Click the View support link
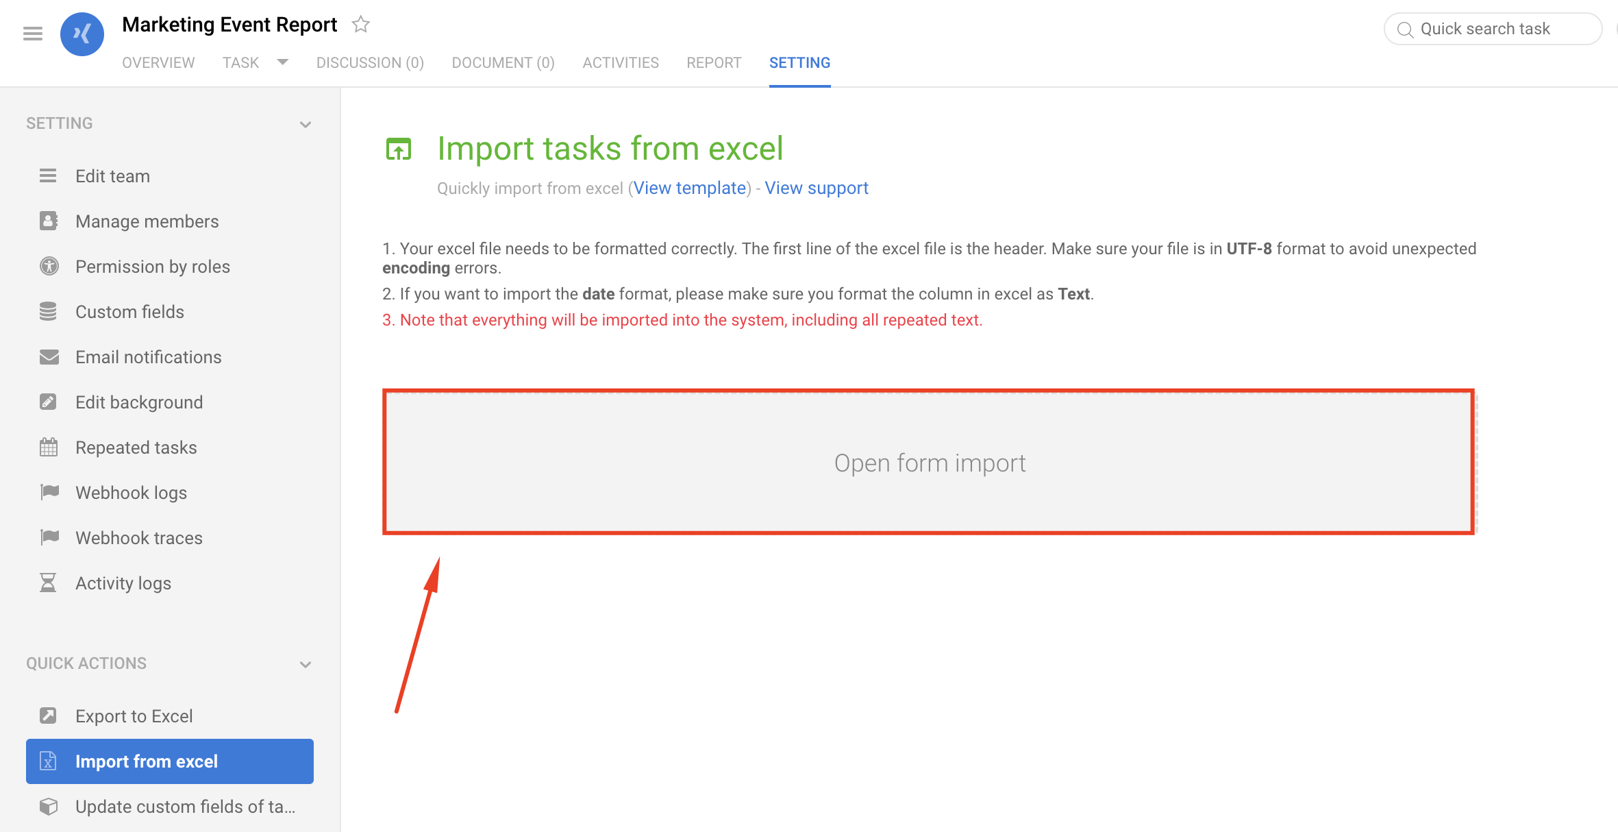Screen dimensions: 1618x832 [817, 188]
